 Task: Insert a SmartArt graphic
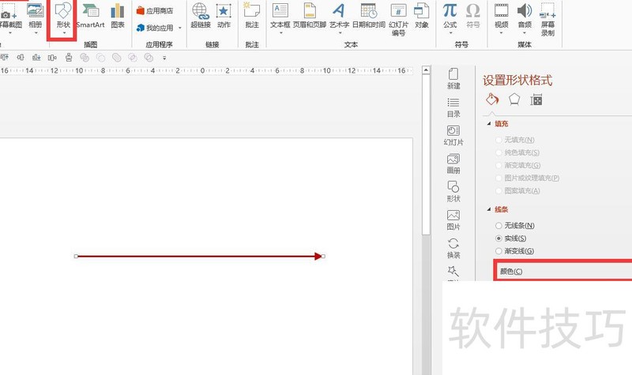coord(90,17)
